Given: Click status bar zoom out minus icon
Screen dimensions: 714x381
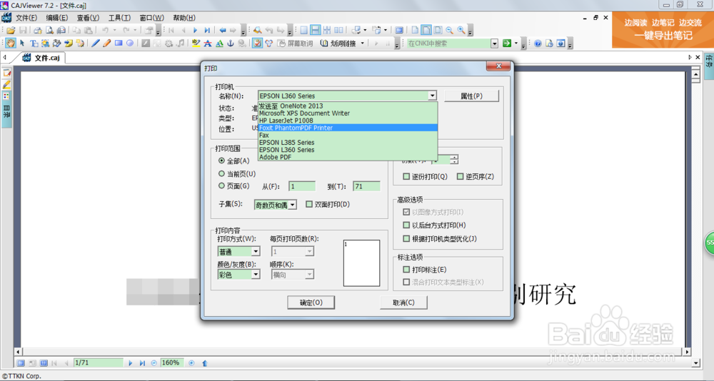Looking at the screenshot, I should [x=154, y=362].
